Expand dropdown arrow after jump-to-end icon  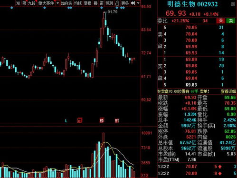[x=138, y=3]
